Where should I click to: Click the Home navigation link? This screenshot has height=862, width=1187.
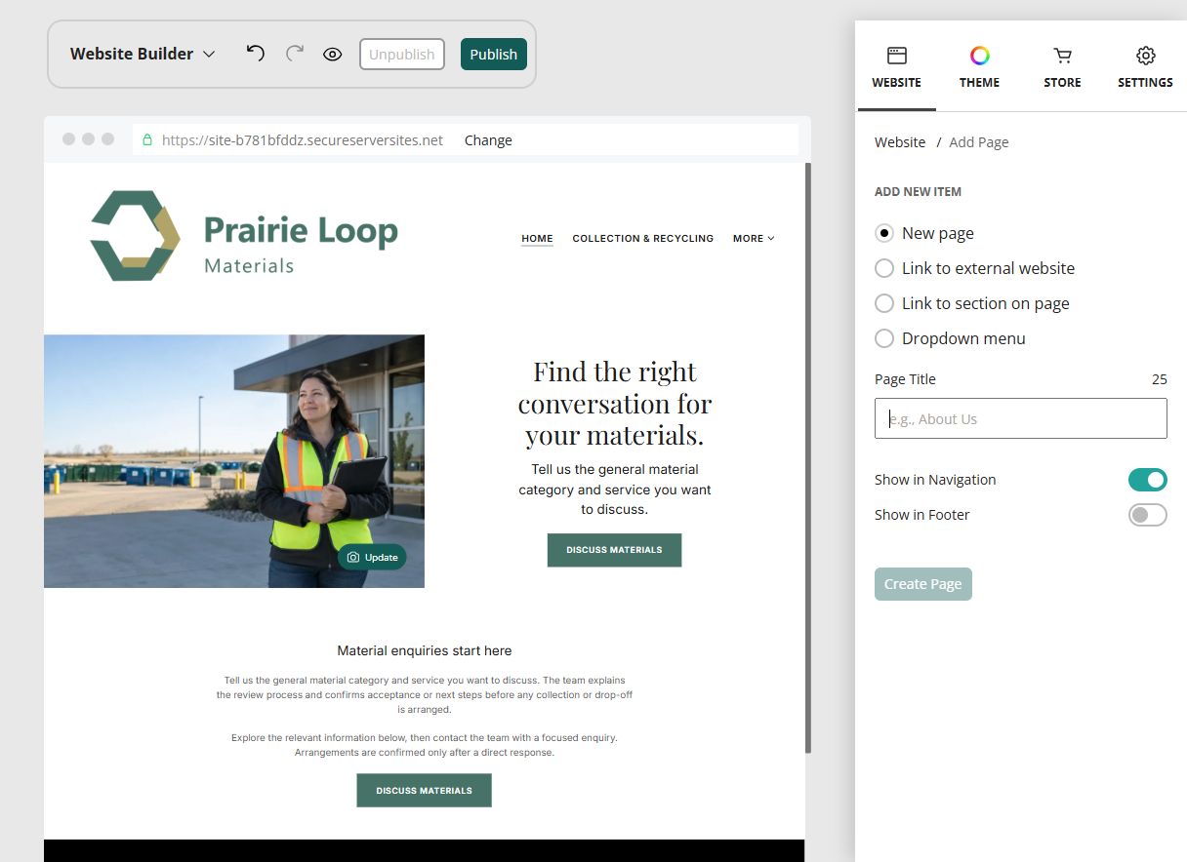point(537,238)
